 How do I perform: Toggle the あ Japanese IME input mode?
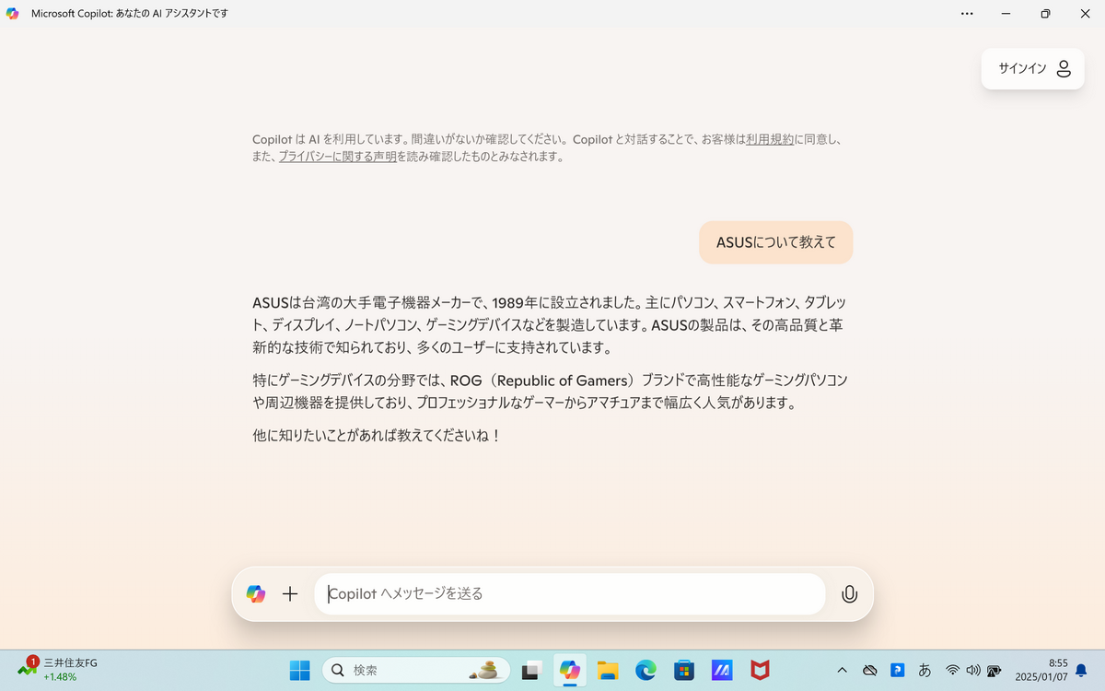point(925,671)
